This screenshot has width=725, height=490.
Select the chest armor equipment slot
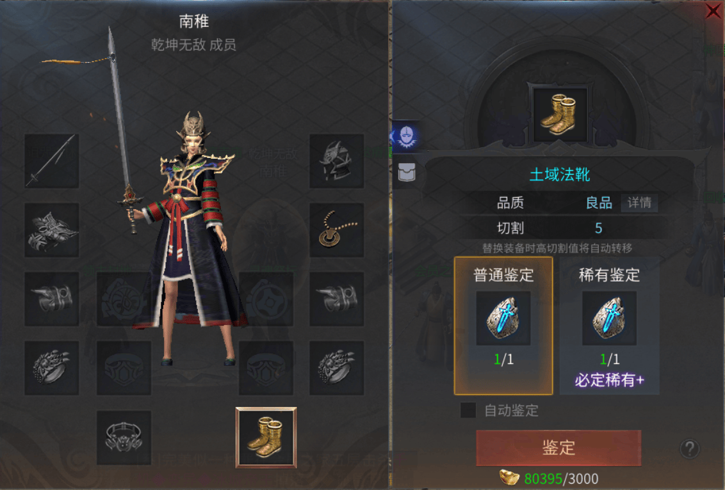point(52,230)
